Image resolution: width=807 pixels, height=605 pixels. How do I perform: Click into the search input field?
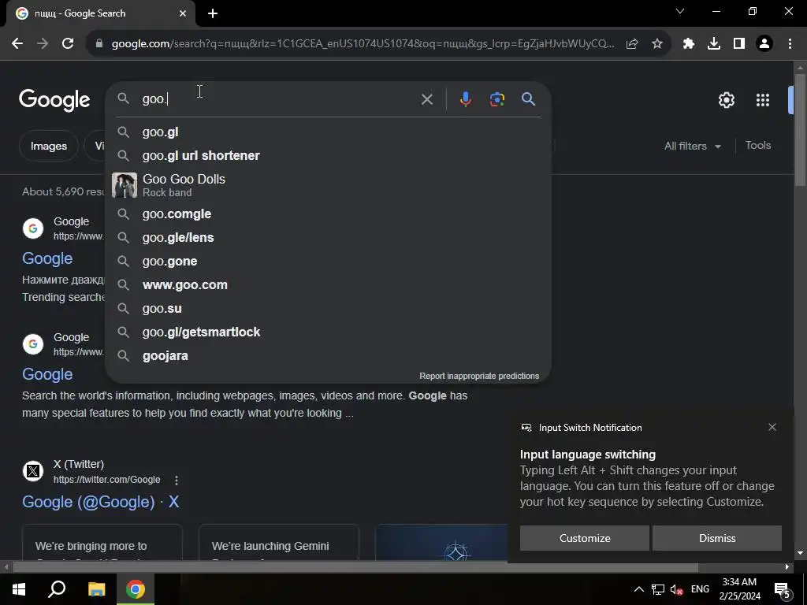pyautogui.click(x=278, y=98)
